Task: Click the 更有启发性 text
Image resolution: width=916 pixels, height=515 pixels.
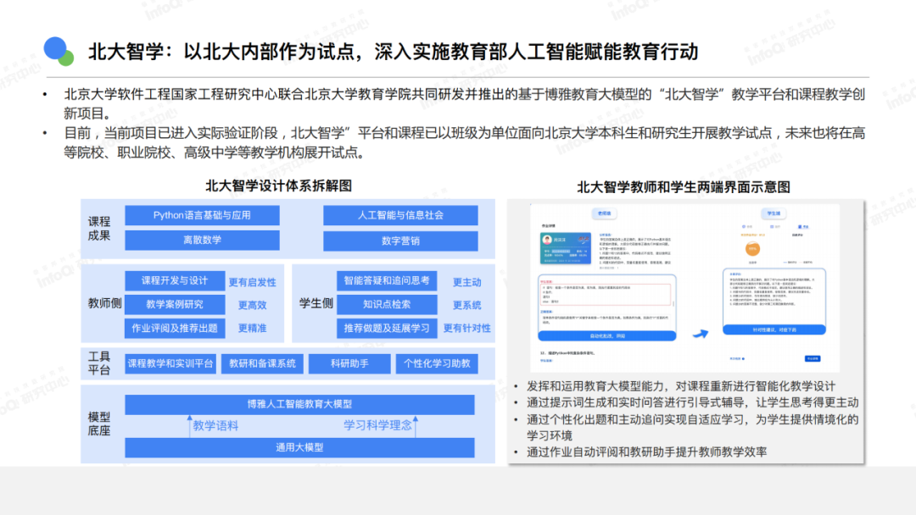Action: (253, 282)
